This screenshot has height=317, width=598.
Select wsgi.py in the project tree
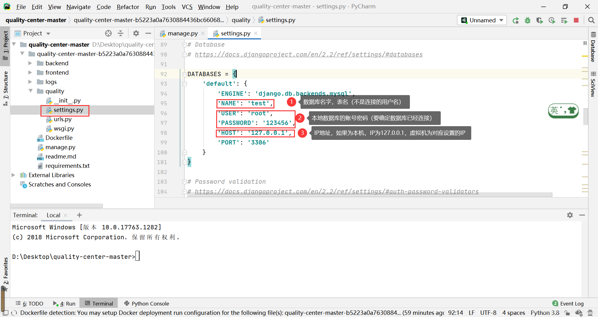click(x=64, y=128)
